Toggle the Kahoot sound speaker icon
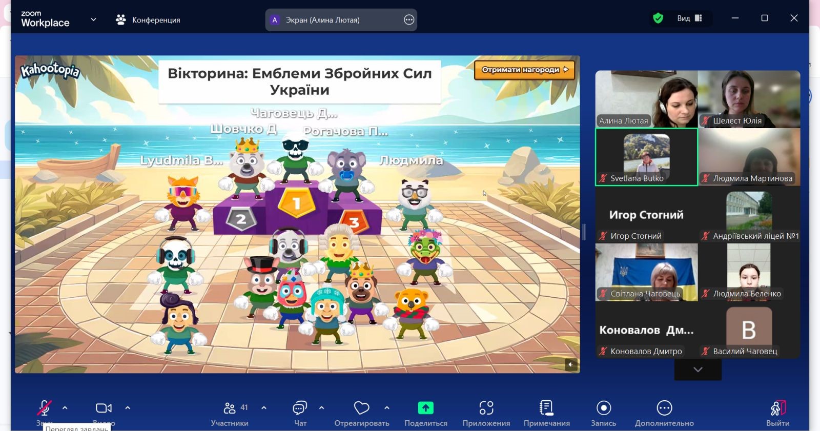 point(571,364)
